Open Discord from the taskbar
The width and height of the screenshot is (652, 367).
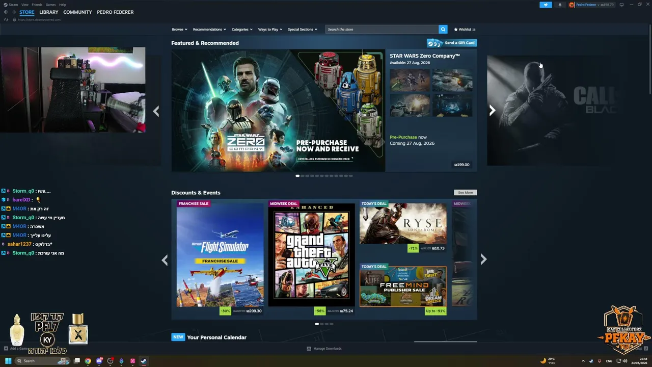pyautogui.click(x=99, y=361)
